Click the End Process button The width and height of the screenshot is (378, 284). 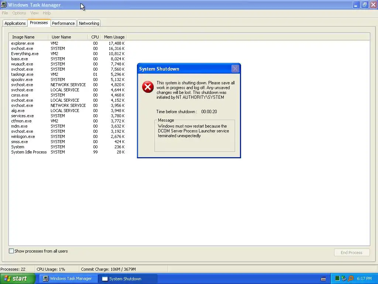352,252
